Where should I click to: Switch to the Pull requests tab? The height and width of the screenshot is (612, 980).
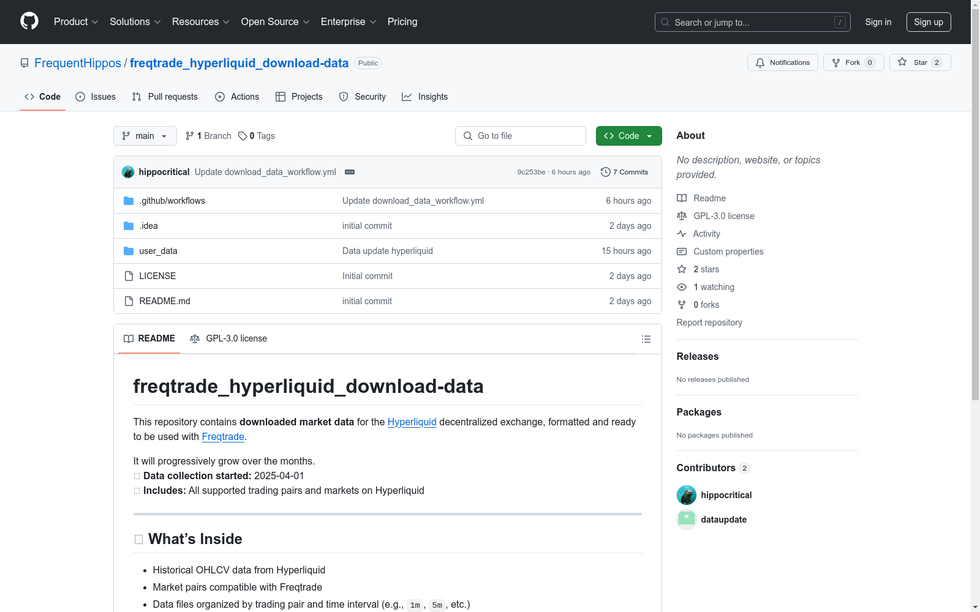165,97
